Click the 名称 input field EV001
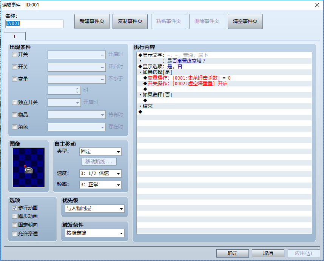 34,24
